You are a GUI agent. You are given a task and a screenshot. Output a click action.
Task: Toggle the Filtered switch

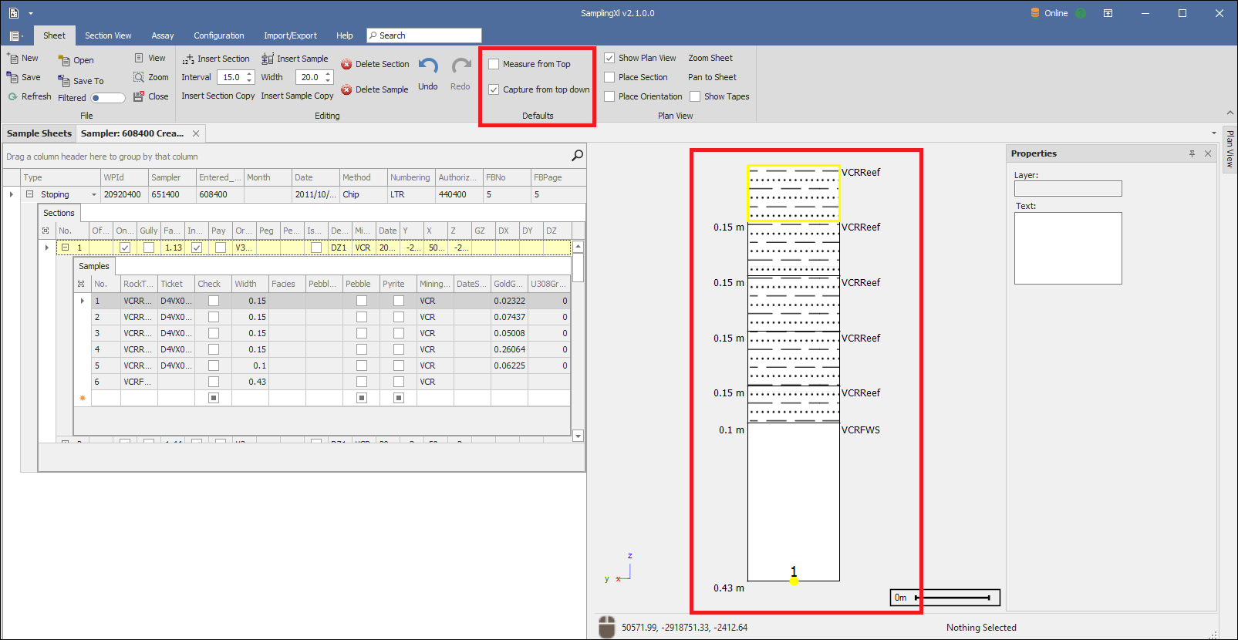click(x=108, y=98)
